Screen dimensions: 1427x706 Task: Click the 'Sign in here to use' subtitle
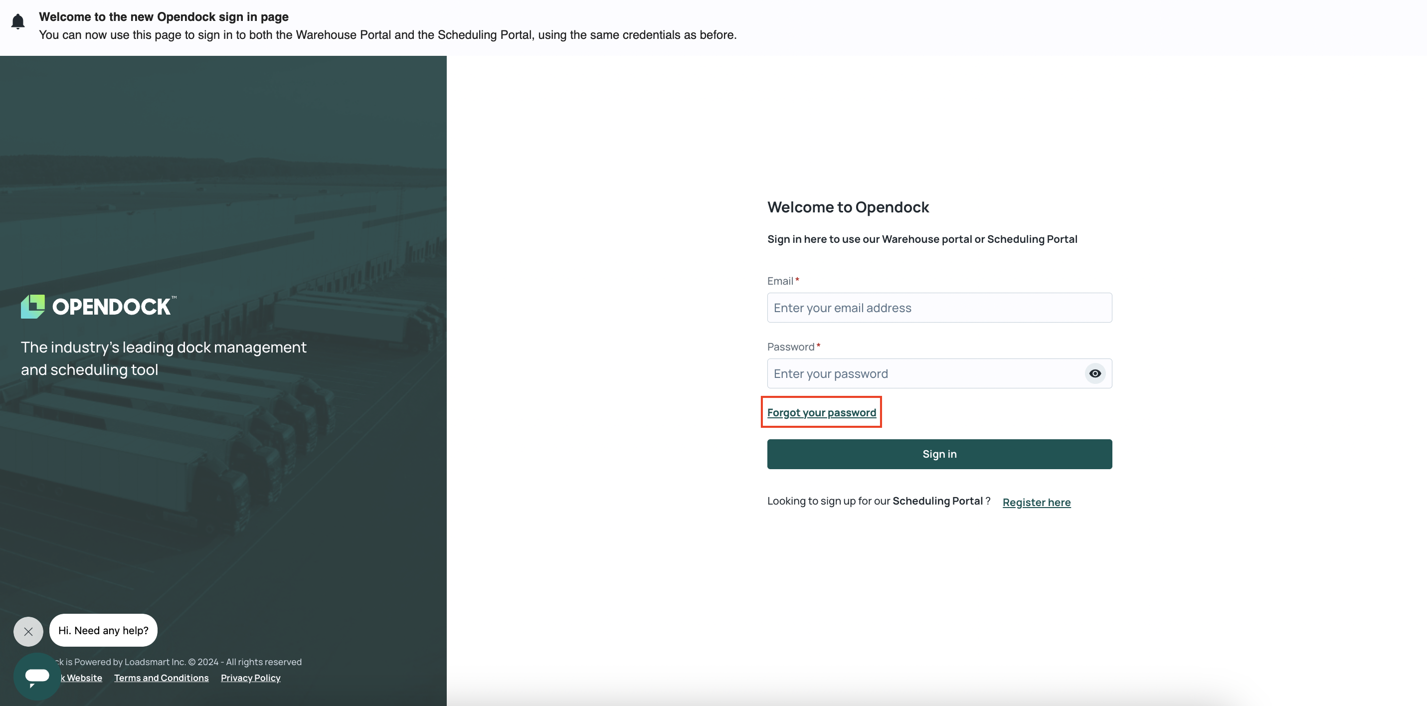(x=922, y=239)
